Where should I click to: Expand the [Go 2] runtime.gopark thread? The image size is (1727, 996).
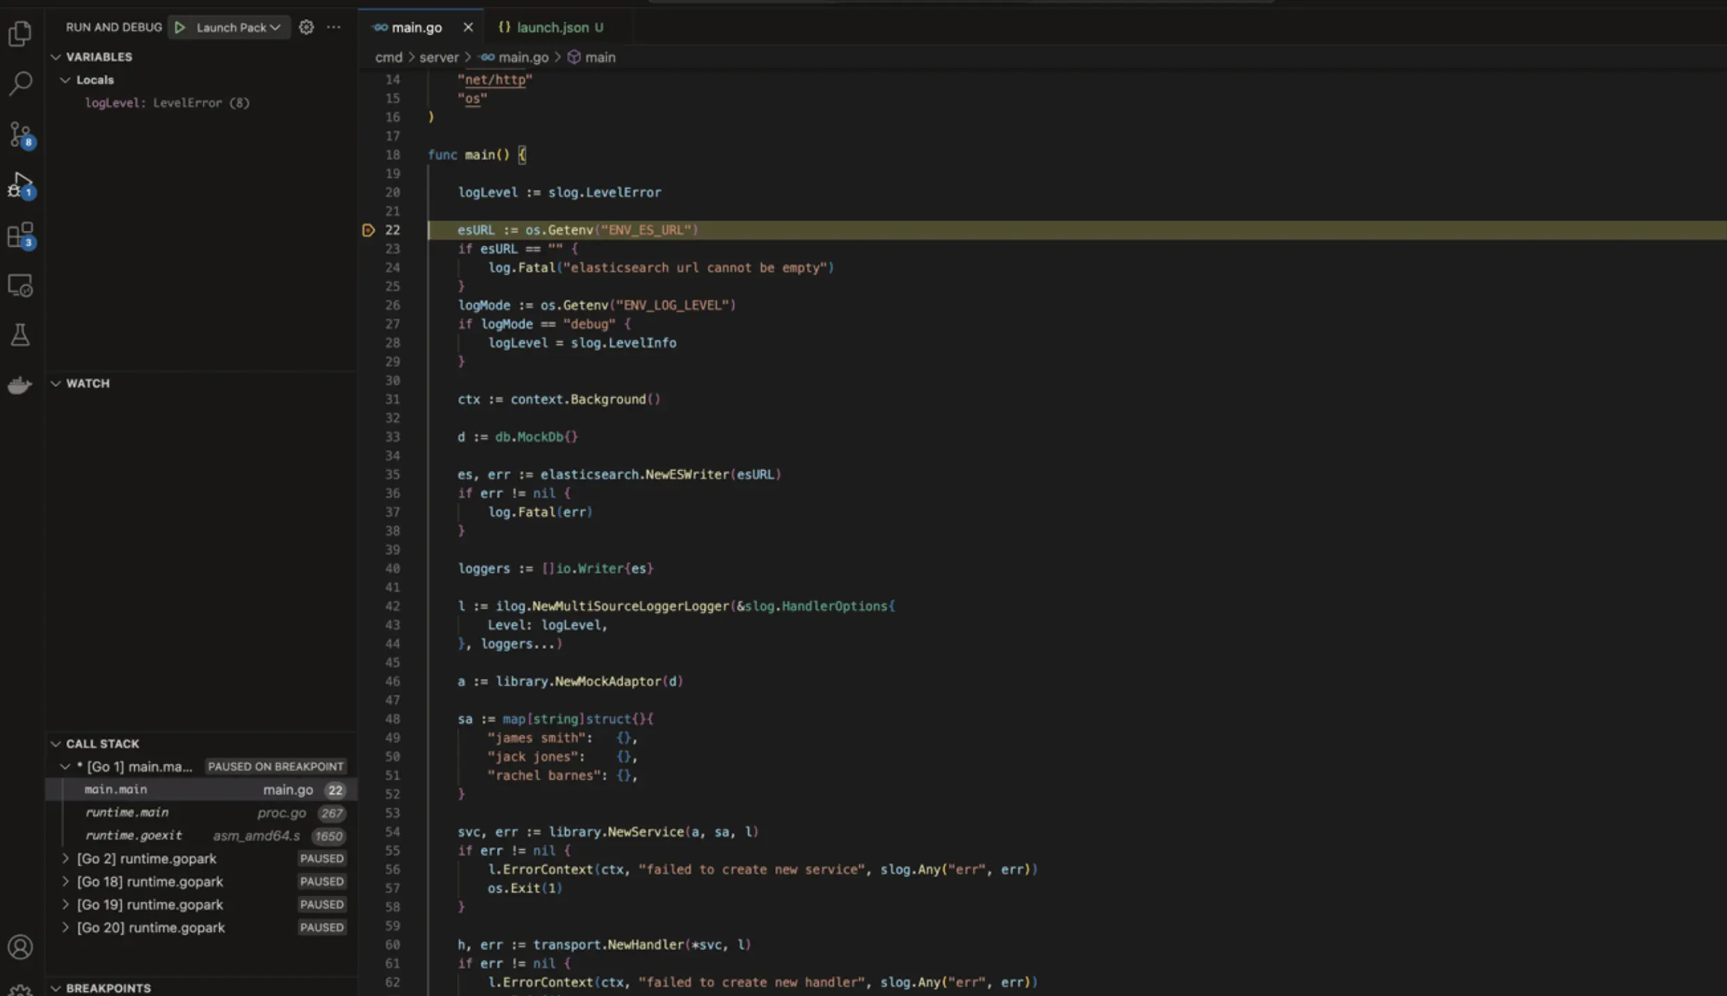[65, 858]
